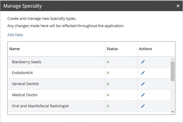Click the specialty list scrollbar thumb
Screen dimensions: 183x123
tap(172, 71)
